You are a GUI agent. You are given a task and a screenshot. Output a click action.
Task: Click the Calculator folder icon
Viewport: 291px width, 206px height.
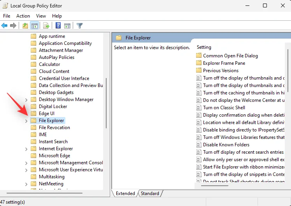(x=33, y=64)
